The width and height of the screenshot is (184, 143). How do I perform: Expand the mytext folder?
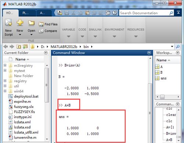5,70
